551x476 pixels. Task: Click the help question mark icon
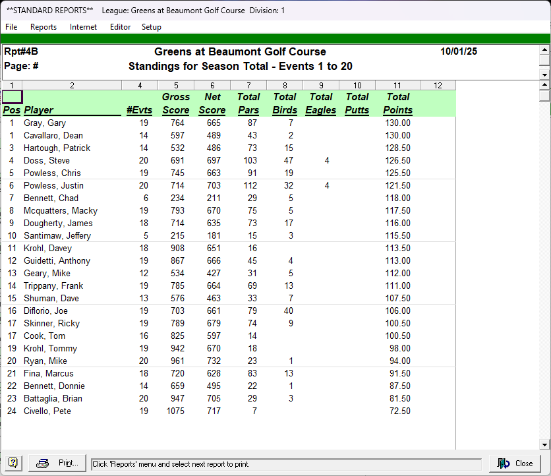(x=13, y=463)
